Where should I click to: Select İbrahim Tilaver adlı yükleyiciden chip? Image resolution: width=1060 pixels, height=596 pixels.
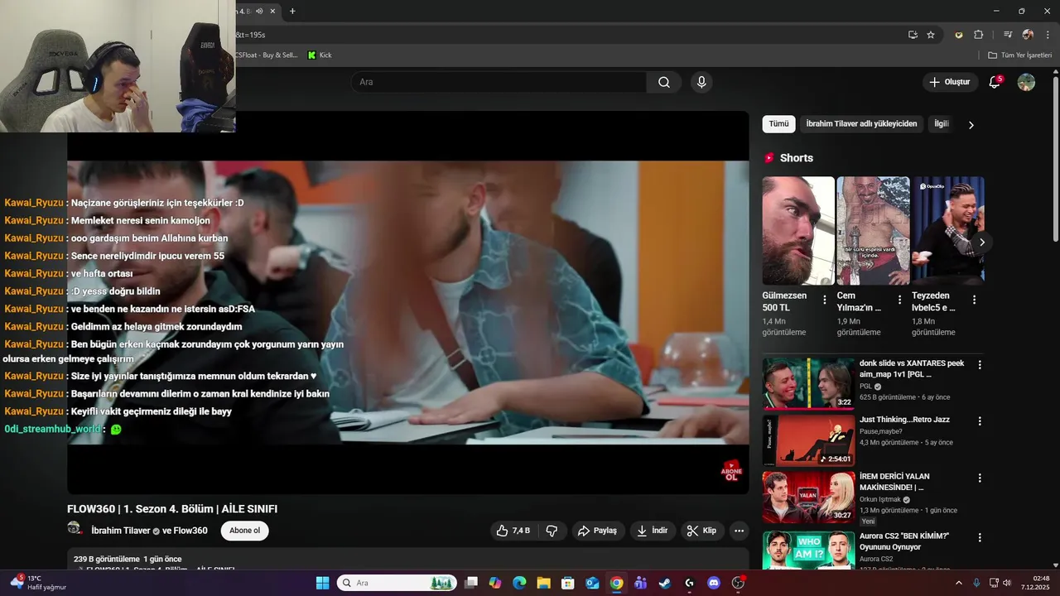point(861,124)
